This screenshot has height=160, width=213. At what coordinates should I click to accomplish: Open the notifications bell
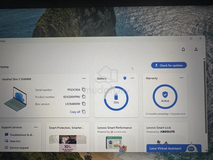coord(183,49)
